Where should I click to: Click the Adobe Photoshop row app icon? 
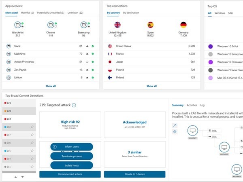pyautogui.click(x=9, y=62)
